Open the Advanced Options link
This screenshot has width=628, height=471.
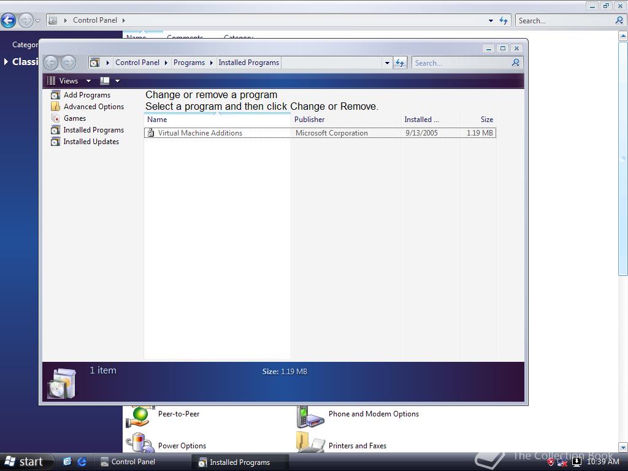tap(94, 107)
